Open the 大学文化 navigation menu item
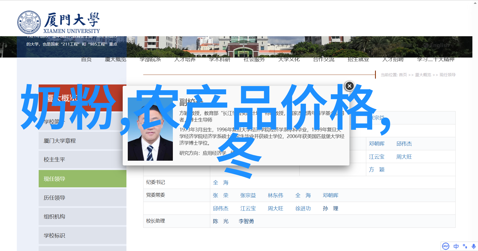 coord(289,59)
